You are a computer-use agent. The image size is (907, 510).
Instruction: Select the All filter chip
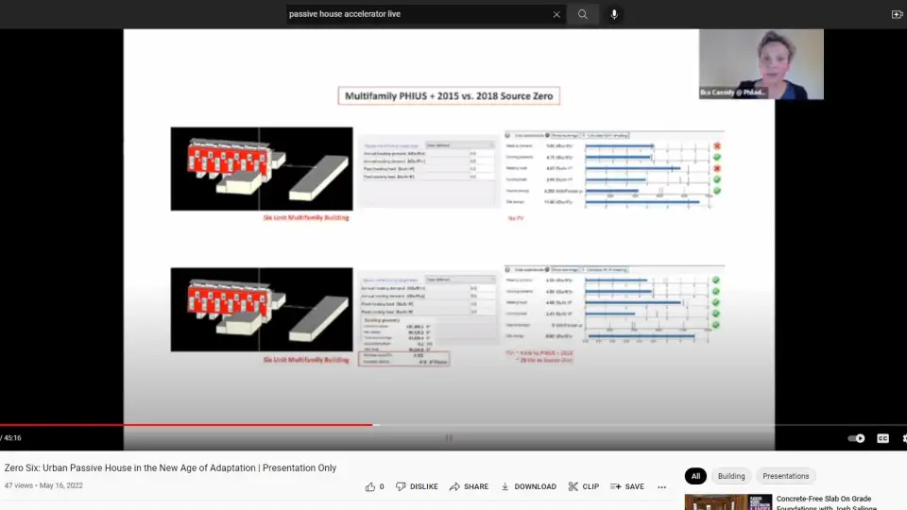(x=695, y=476)
